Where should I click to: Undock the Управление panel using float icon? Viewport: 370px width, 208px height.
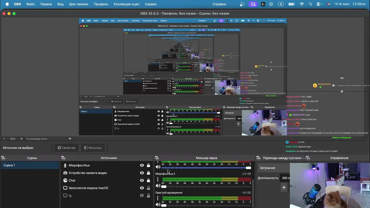point(308,158)
